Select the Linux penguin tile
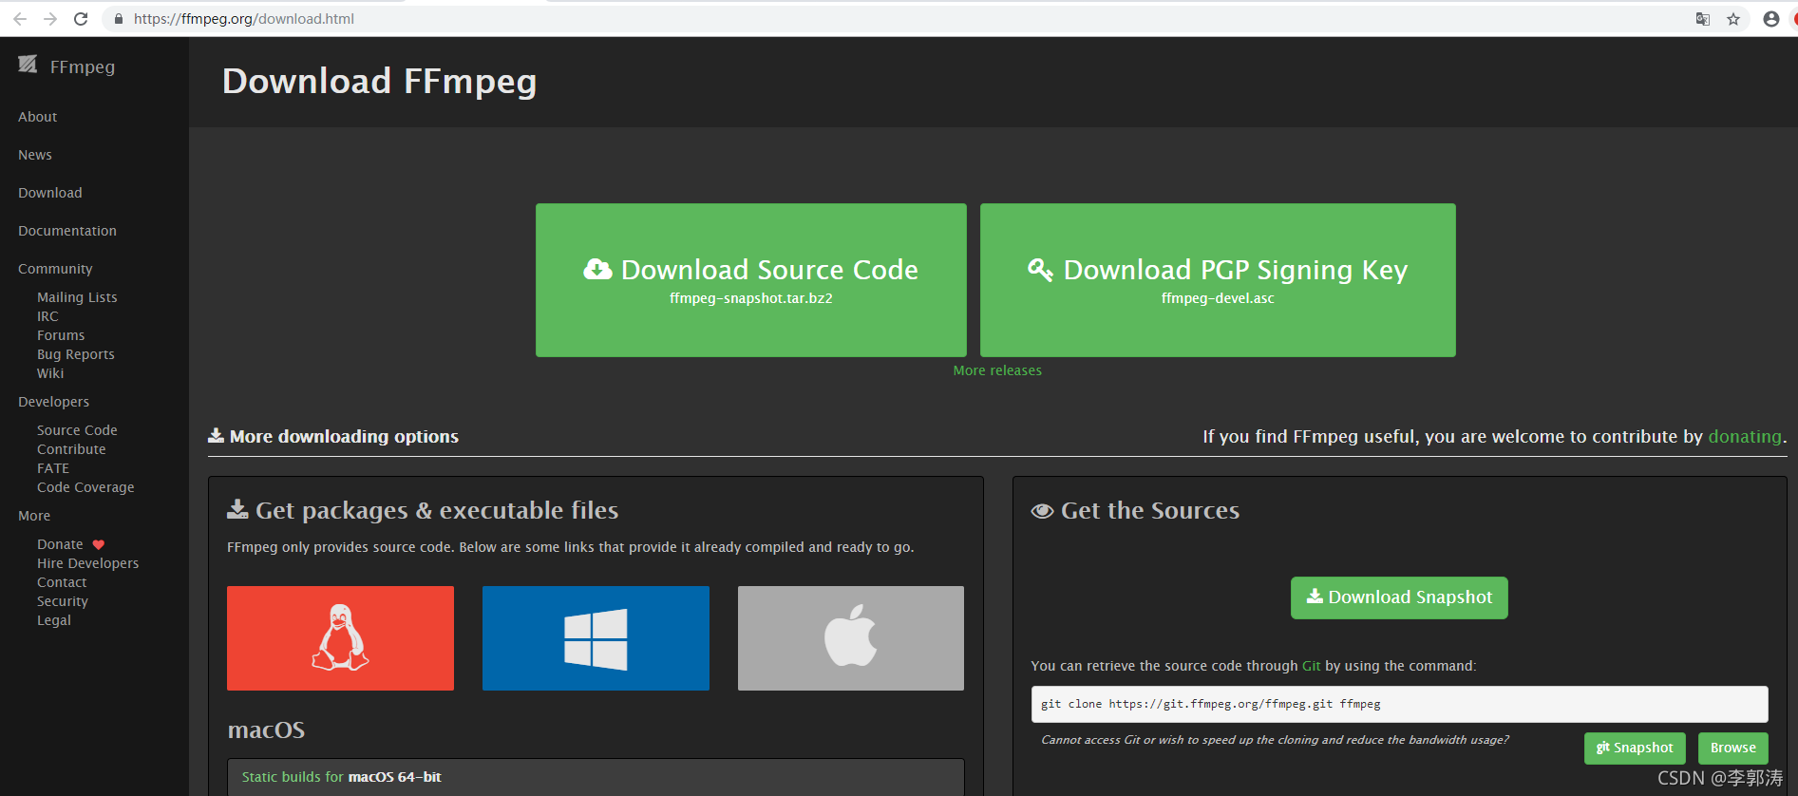 pyautogui.click(x=340, y=638)
